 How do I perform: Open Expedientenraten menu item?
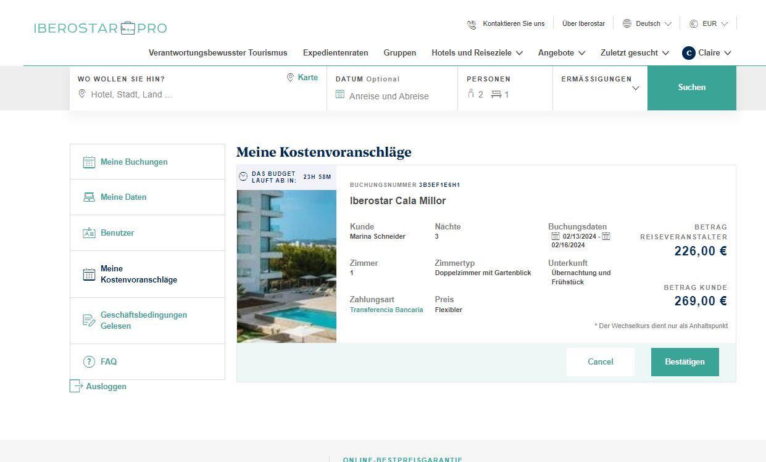point(336,53)
